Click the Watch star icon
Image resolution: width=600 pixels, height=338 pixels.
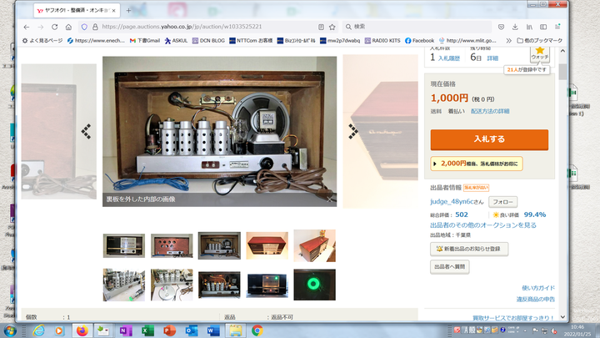click(540, 52)
